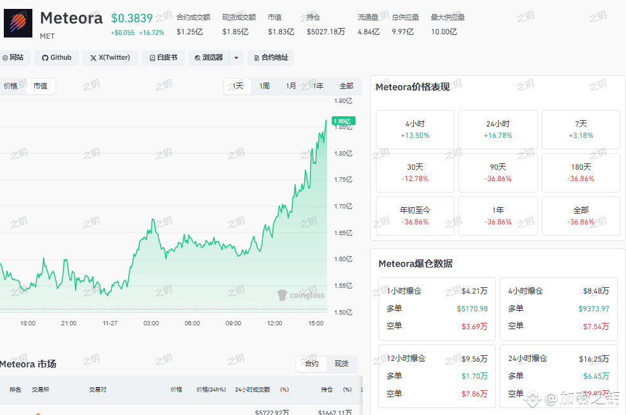Switch chart to 市值 view
This screenshot has width=626, height=415.
click(41, 86)
